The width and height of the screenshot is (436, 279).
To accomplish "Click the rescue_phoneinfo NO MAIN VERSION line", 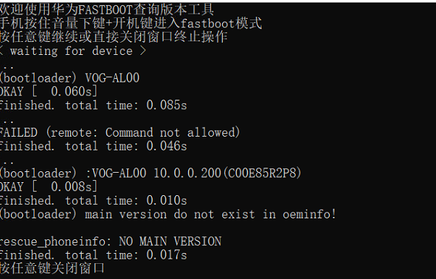I will (111, 241).
